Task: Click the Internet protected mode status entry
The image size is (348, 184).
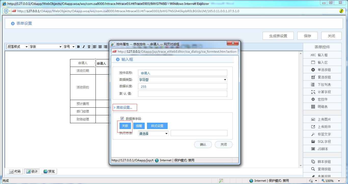Action: pyautogui.click(x=269, y=181)
